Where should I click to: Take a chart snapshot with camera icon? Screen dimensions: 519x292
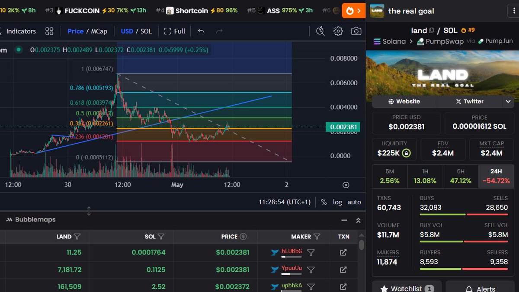[x=356, y=31]
